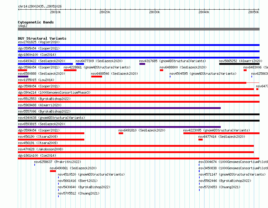Open nsv6493422 (Sedlazeck2020) variant

pyautogui.click(x=42, y=61)
